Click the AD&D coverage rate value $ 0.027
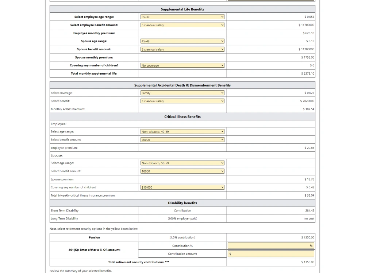Screen dimensions: 365x273 [309, 93]
